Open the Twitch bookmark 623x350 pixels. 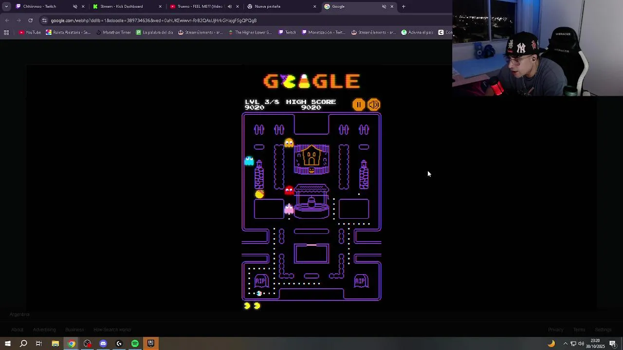287,33
